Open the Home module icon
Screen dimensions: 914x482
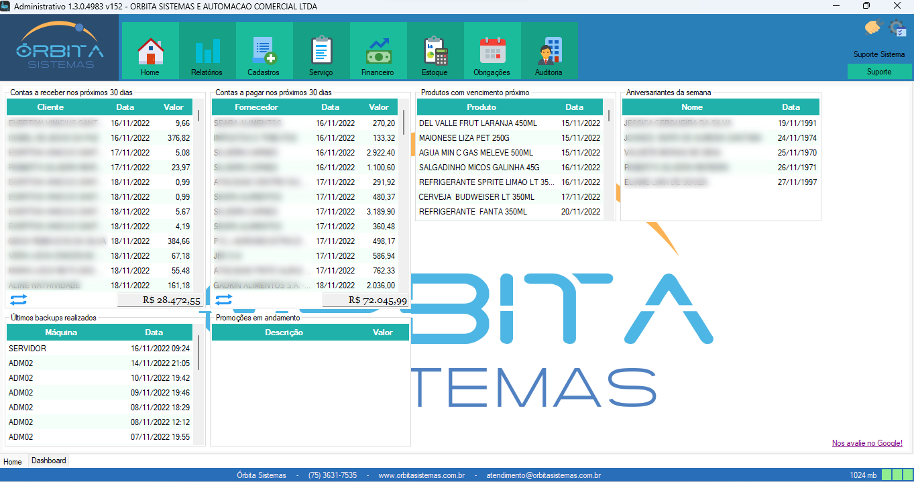[150, 50]
